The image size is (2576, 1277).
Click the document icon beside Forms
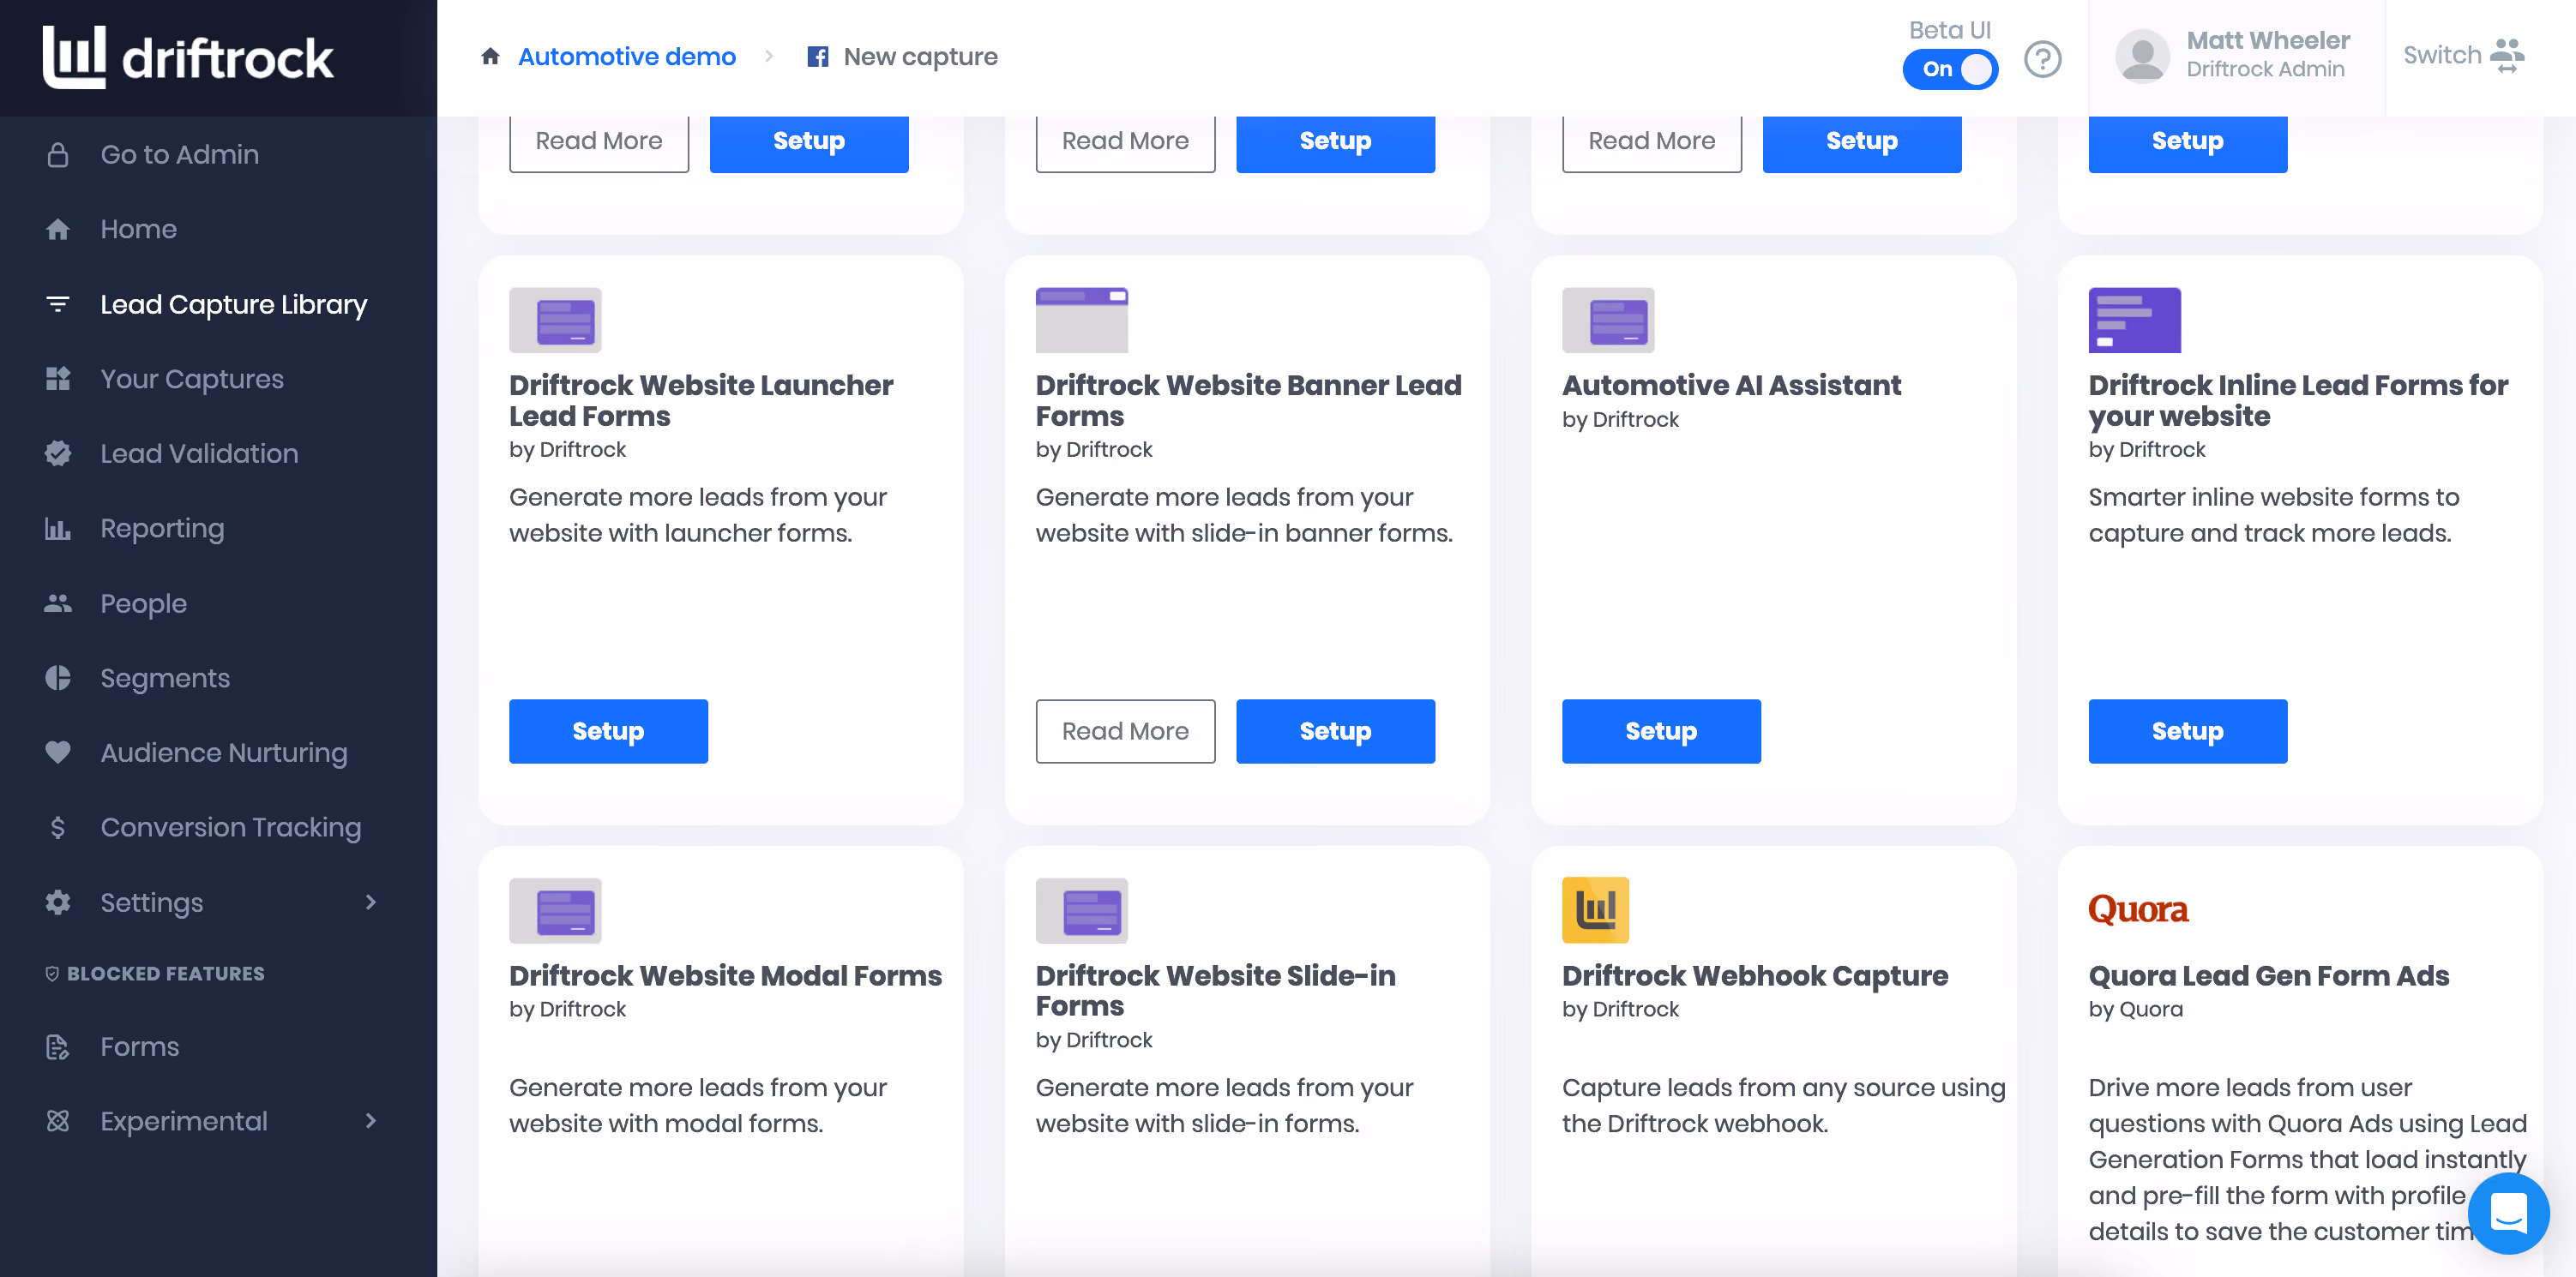pos(58,1047)
